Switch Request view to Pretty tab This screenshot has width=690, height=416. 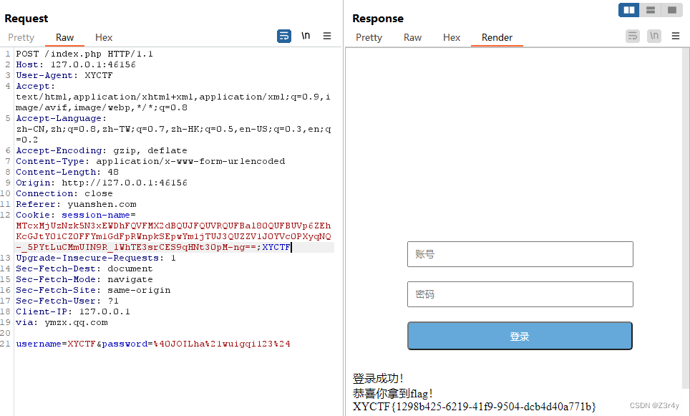click(x=21, y=37)
